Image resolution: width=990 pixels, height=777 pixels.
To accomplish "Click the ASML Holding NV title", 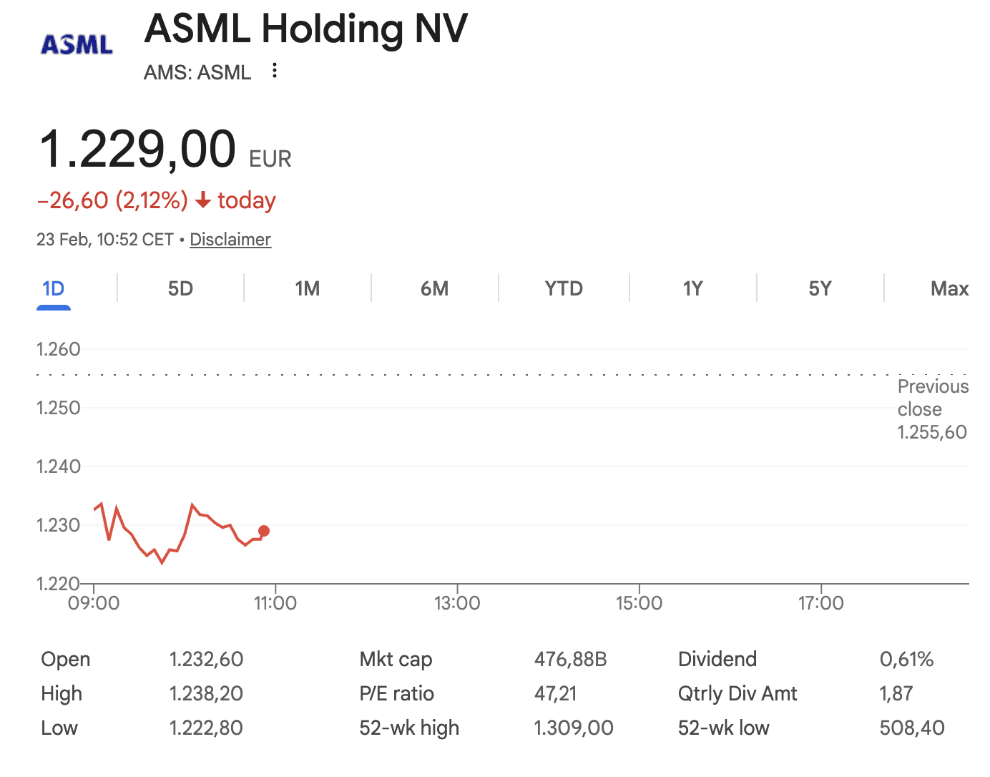I will [x=305, y=29].
